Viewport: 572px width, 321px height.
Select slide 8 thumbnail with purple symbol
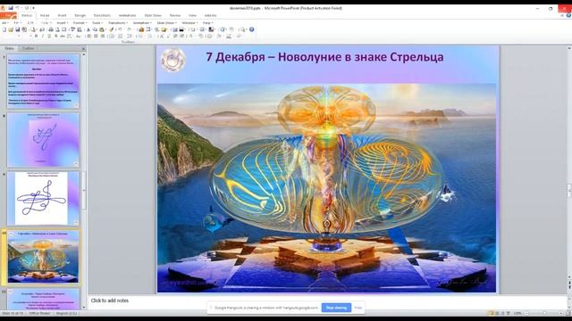[x=43, y=140]
